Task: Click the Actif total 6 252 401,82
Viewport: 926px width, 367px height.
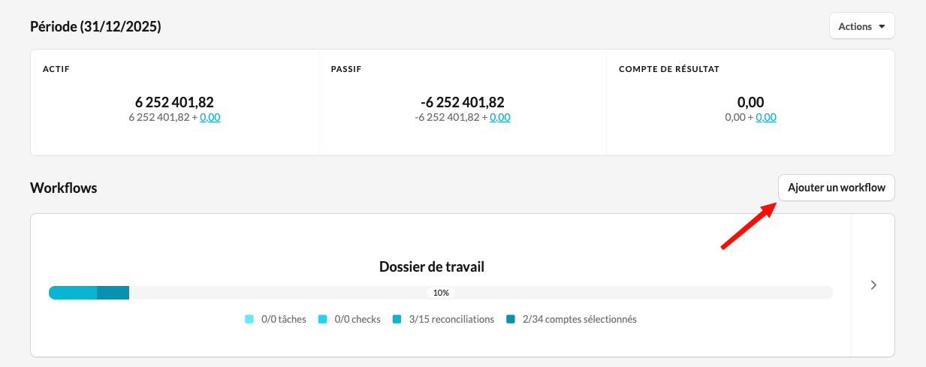Action: click(x=175, y=103)
